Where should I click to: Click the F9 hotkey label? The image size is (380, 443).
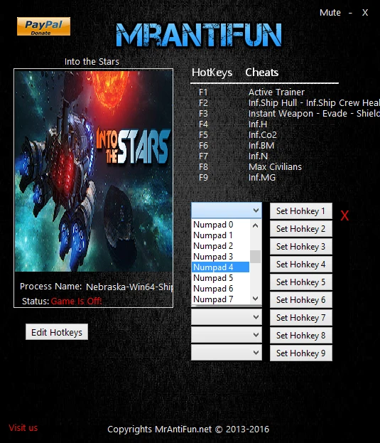pos(203,178)
